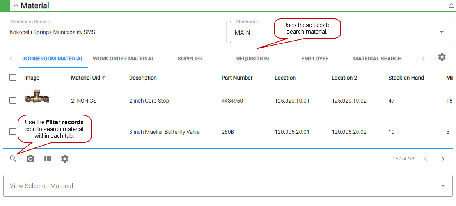
Task: Open the Storeroom MAIN dropdown
Action: [441, 32]
